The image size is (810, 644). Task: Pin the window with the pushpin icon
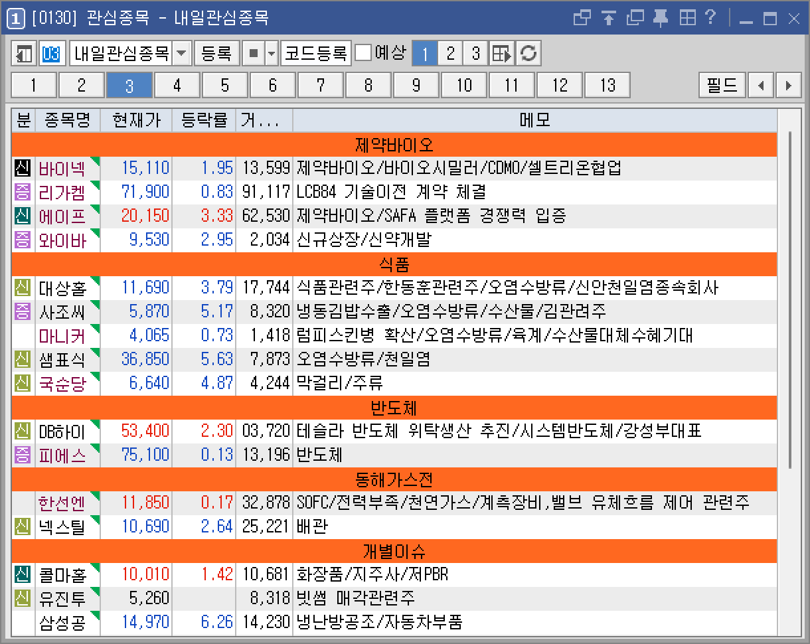click(661, 18)
